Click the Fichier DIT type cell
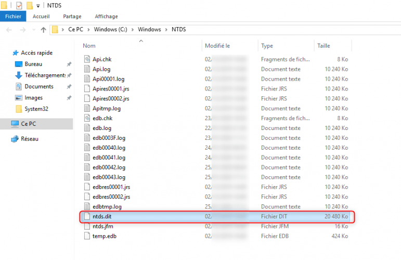This screenshot has height=260, width=401. [274, 216]
